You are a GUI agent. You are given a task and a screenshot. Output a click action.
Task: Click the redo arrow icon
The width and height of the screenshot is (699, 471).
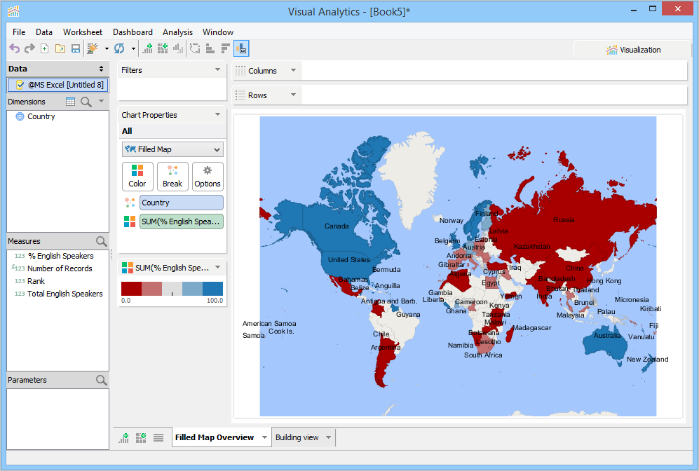pos(29,48)
